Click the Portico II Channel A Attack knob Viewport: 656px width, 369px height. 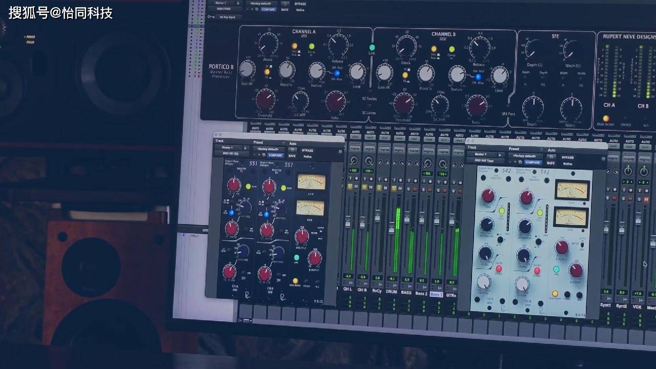pyautogui.click(x=268, y=43)
